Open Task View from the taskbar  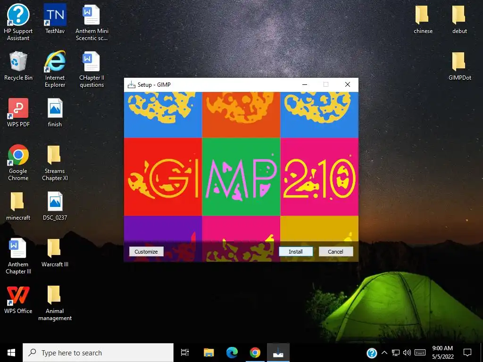(185, 353)
